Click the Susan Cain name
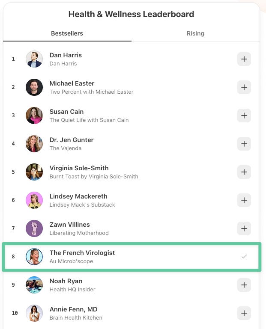 (x=66, y=112)
